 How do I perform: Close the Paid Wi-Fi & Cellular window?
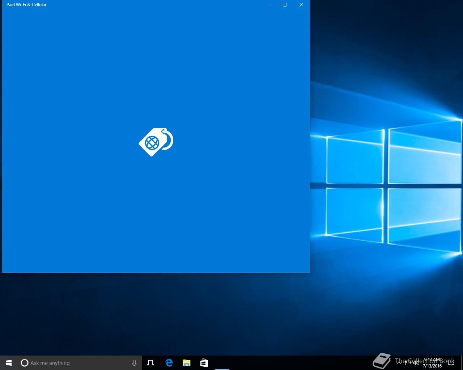coord(301,5)
